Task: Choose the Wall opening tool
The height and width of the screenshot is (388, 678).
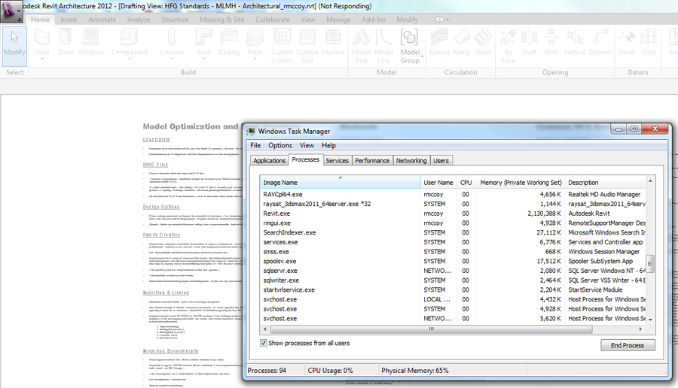Action: click(x=551, y=42)
